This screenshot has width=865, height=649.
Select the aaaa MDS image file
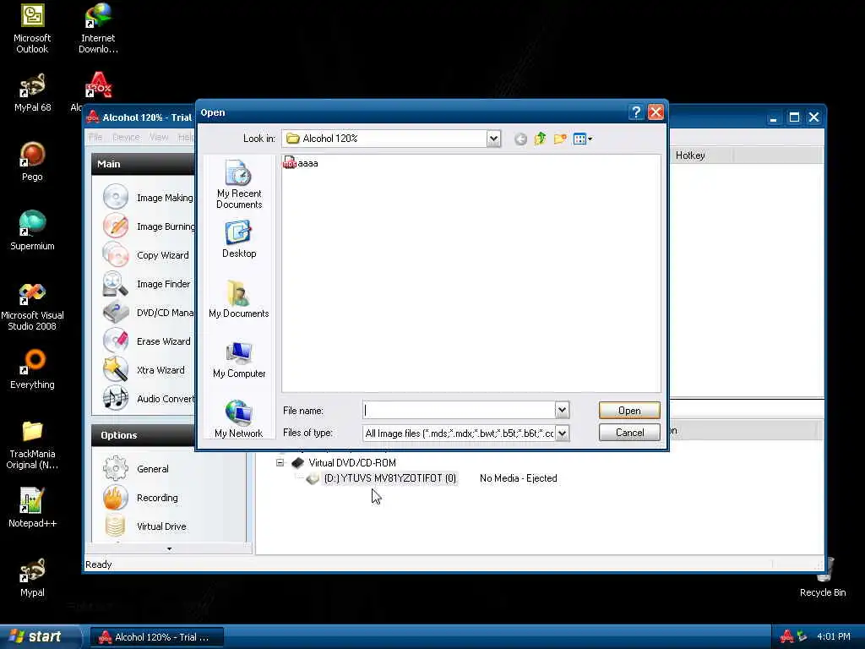pyautogui.click(x=301, y=163)
